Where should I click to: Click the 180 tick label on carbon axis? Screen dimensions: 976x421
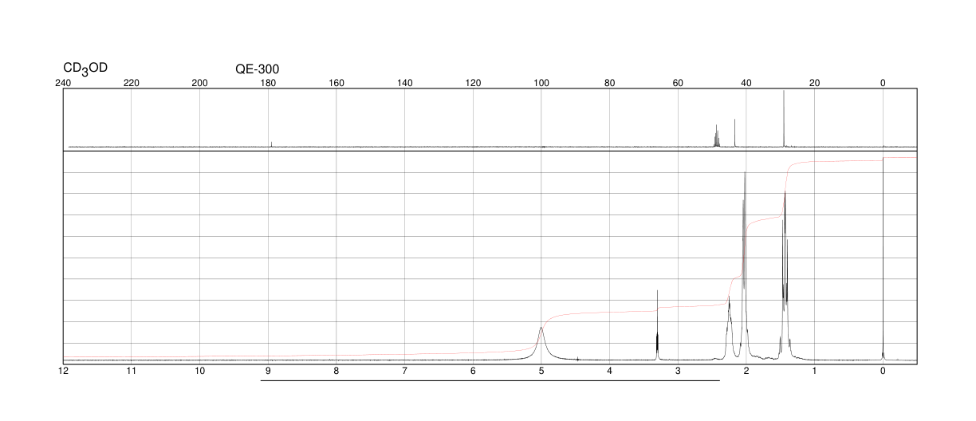click(268, 83)
